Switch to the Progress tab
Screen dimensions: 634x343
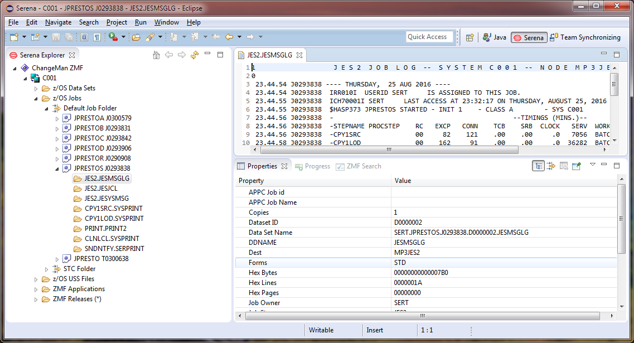313,166
